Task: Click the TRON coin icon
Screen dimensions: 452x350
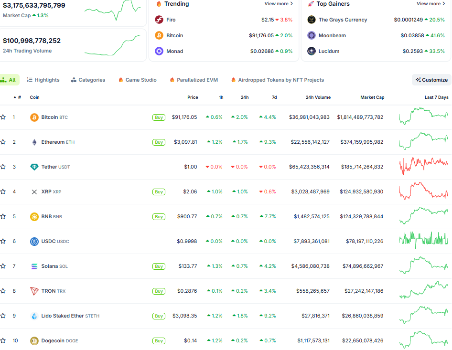Action: click(34, 291)
